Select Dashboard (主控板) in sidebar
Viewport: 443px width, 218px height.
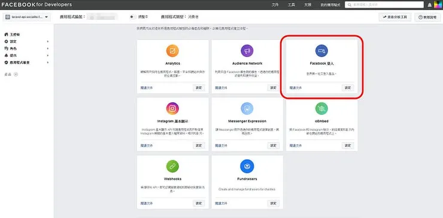[15, 35]
